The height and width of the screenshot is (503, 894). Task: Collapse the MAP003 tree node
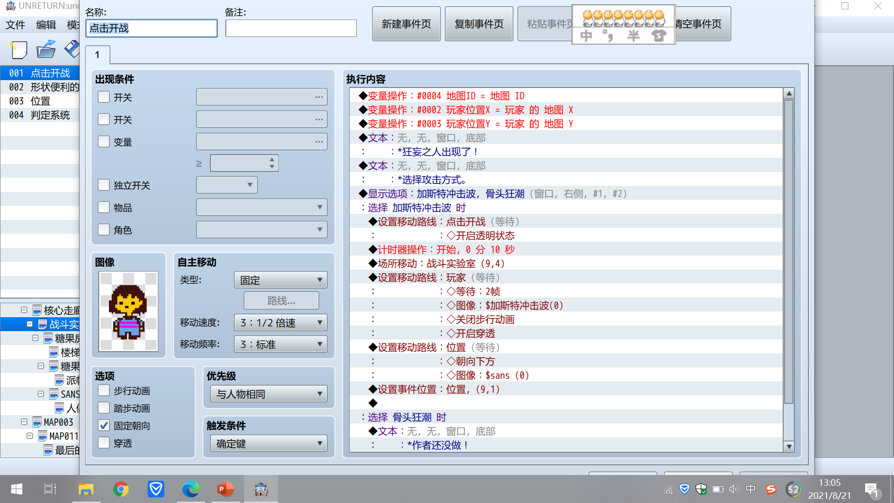(24, 422)
